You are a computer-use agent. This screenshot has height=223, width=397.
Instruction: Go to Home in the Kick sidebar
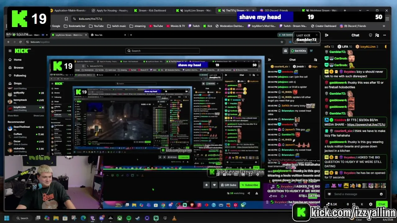point(18,60)
